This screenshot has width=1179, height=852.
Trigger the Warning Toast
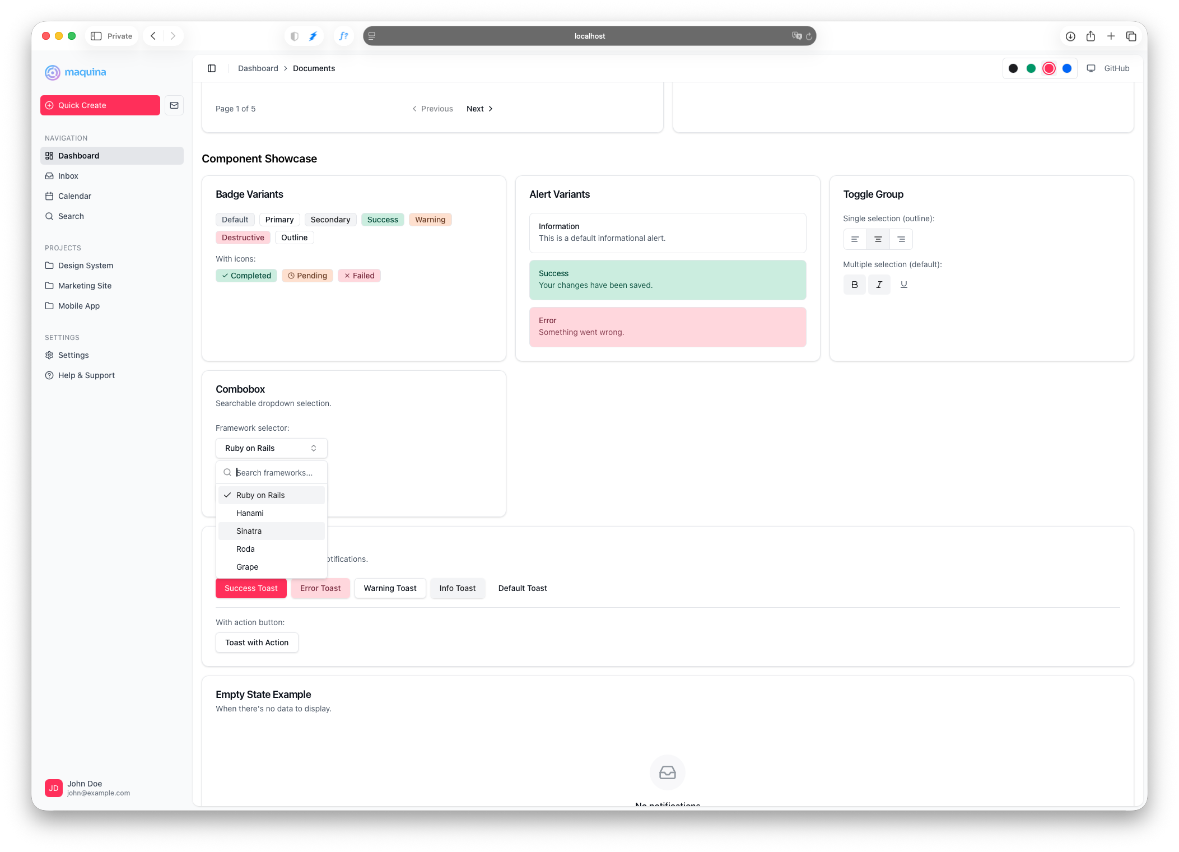(390, 588)
